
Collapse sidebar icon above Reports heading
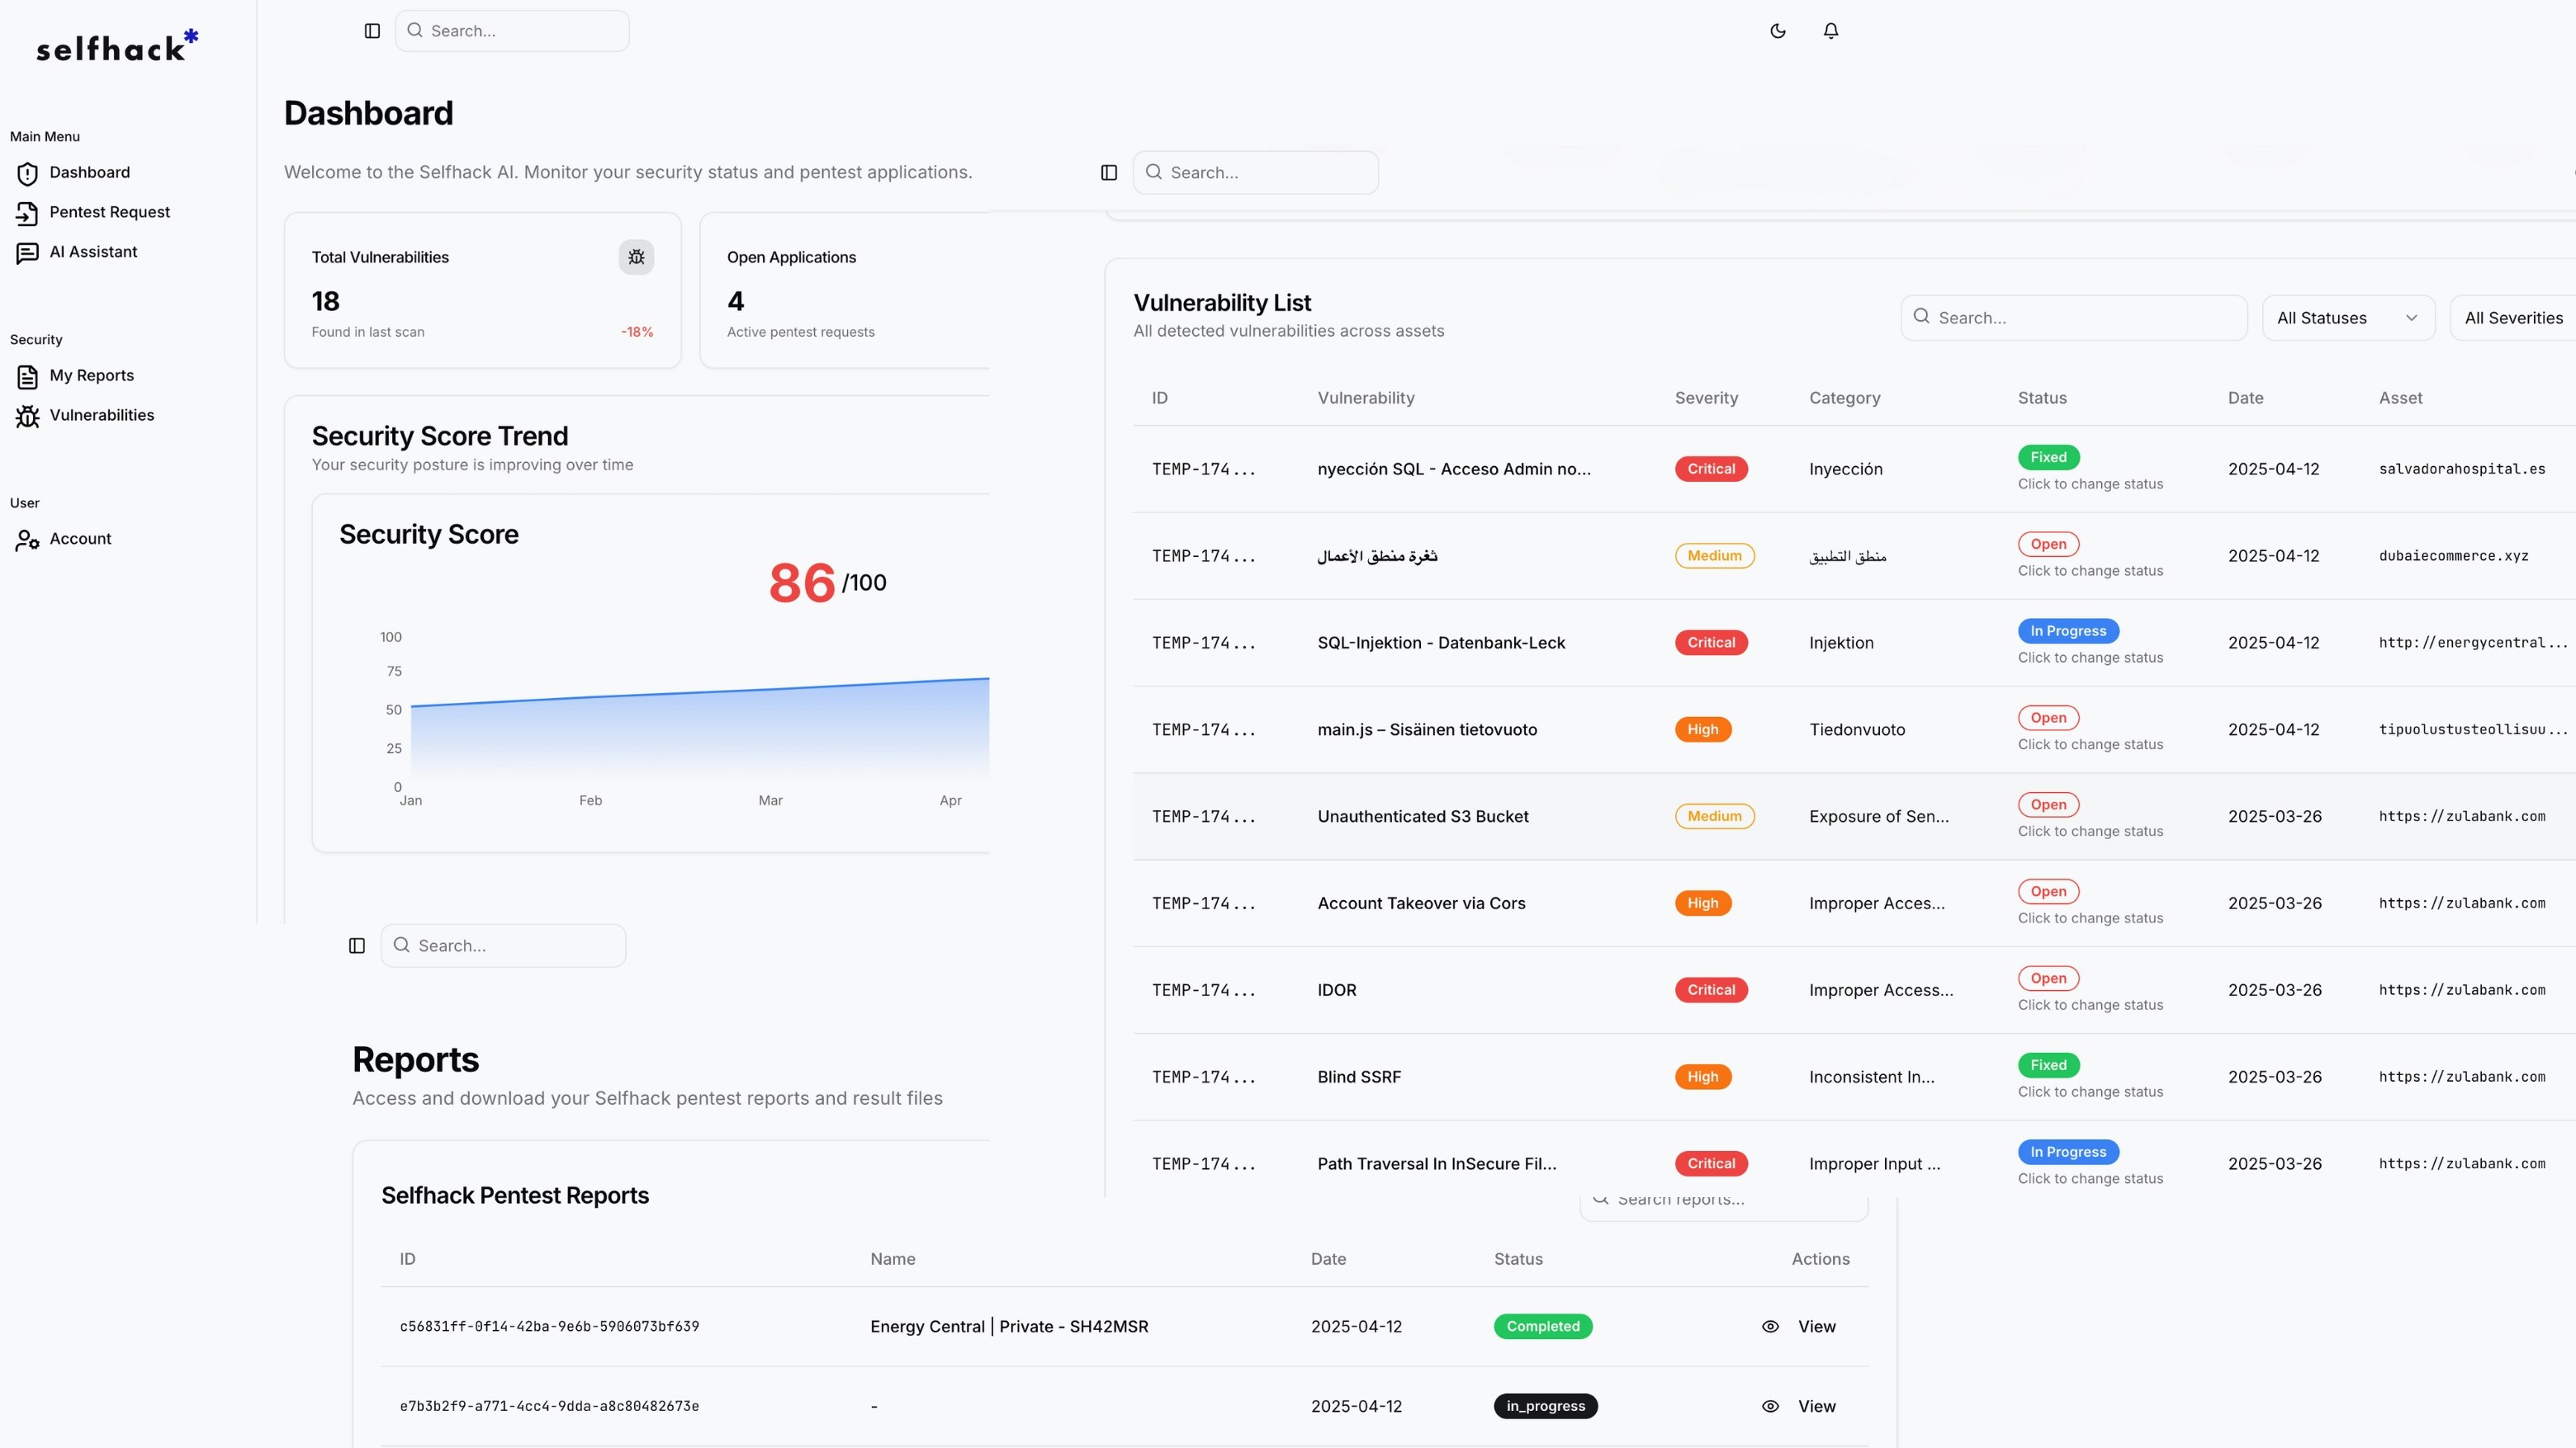pyautogui.click(x=357, y=946)
